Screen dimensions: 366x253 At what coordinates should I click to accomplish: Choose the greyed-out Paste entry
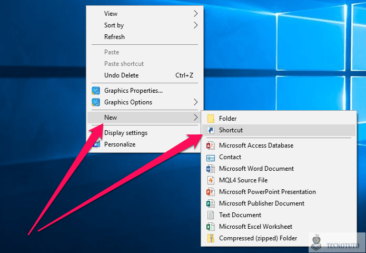click(145, 52)
